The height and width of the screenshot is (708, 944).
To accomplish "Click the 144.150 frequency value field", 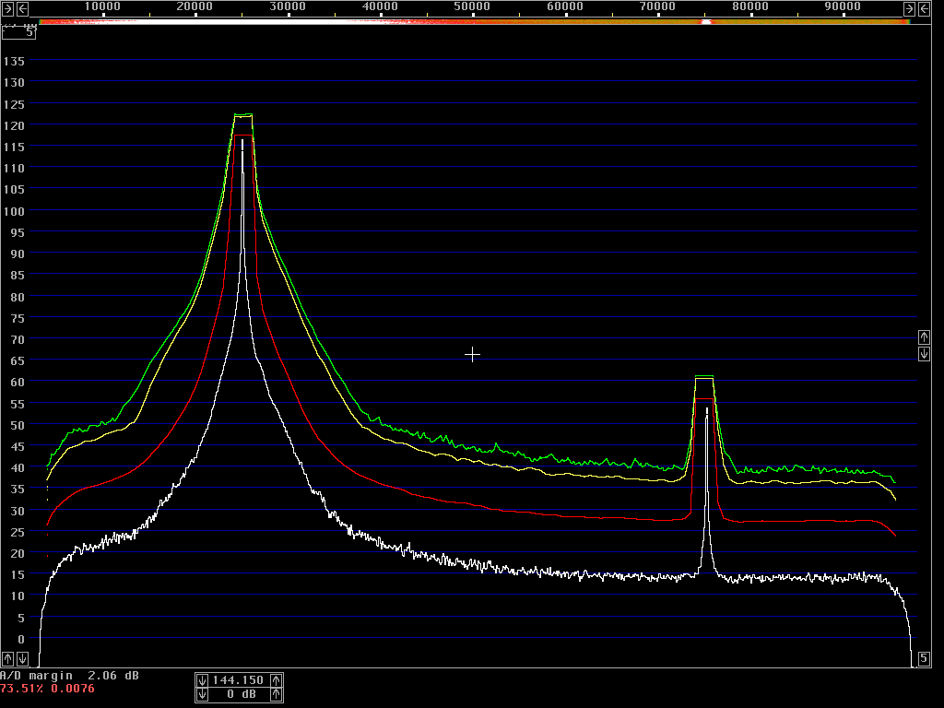I will click(x=239, y=680).
